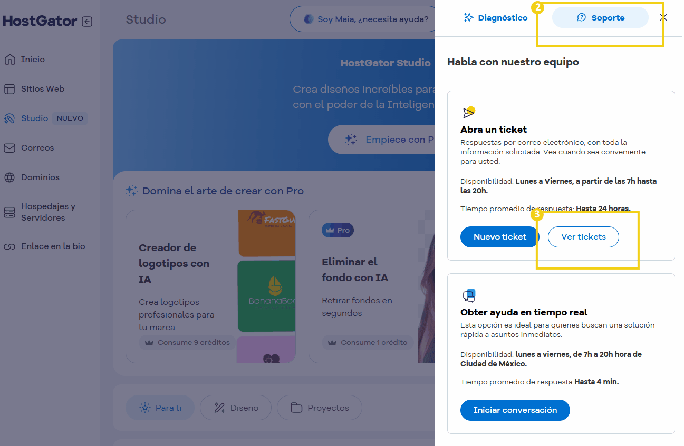Collapse the HostGator sidebar arrow icon

click(88, 22)
